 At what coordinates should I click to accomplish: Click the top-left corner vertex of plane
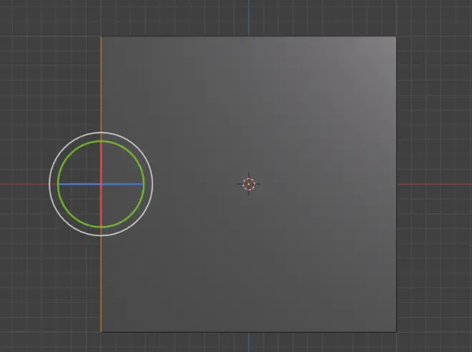(x=101, y=36)
